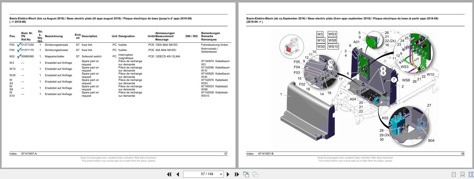
Task: Click the A01 label in the diagram
Action: coord(357,42)
